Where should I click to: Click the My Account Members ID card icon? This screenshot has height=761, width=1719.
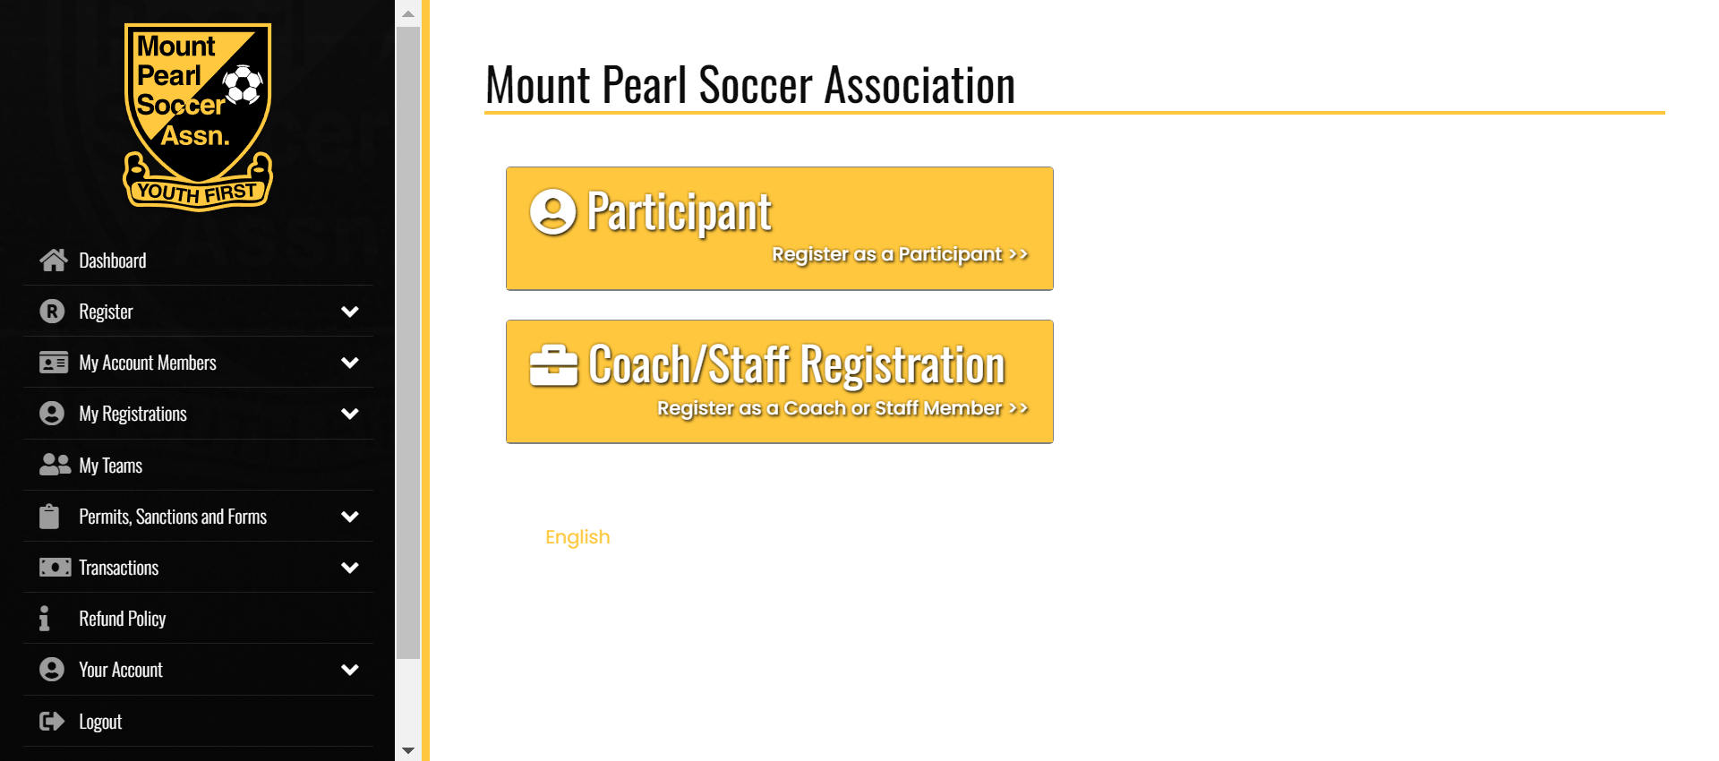pos(54,363)
